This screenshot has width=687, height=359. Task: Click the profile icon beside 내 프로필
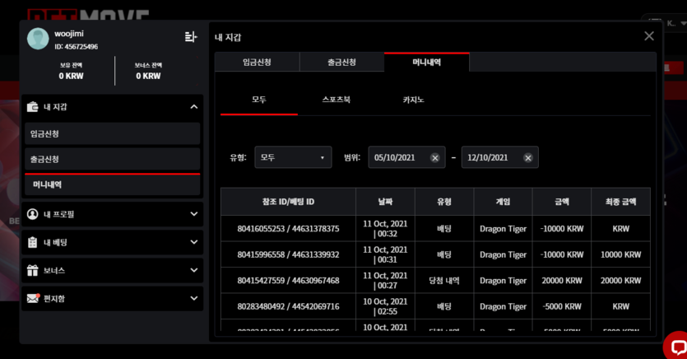32,214
